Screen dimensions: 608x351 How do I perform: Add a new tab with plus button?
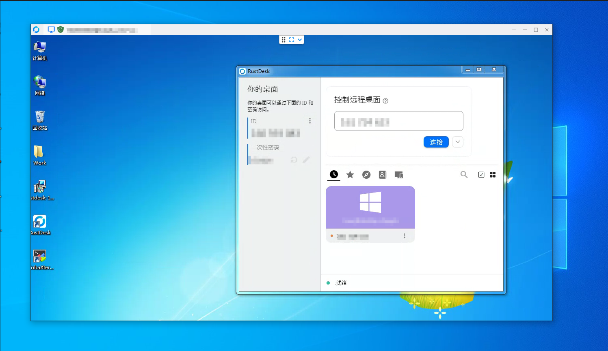[x=514, y=30]
